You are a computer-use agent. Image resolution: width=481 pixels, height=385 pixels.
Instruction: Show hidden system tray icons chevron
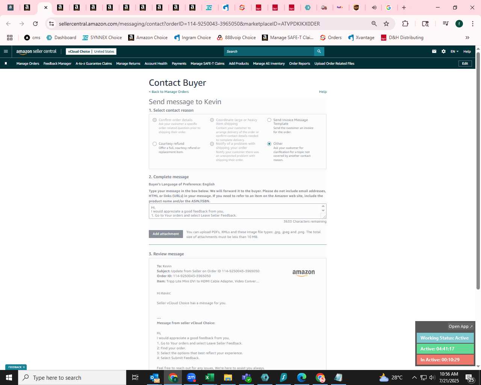click(414, 377)
